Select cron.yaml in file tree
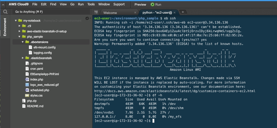 pyautogui.click(x=37, y=69)
